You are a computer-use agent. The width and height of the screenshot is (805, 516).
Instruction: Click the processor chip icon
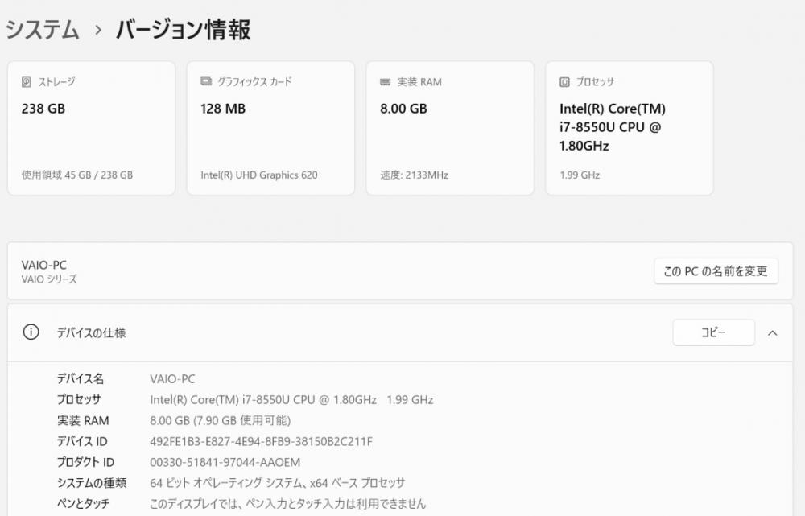tap(565, 82)
